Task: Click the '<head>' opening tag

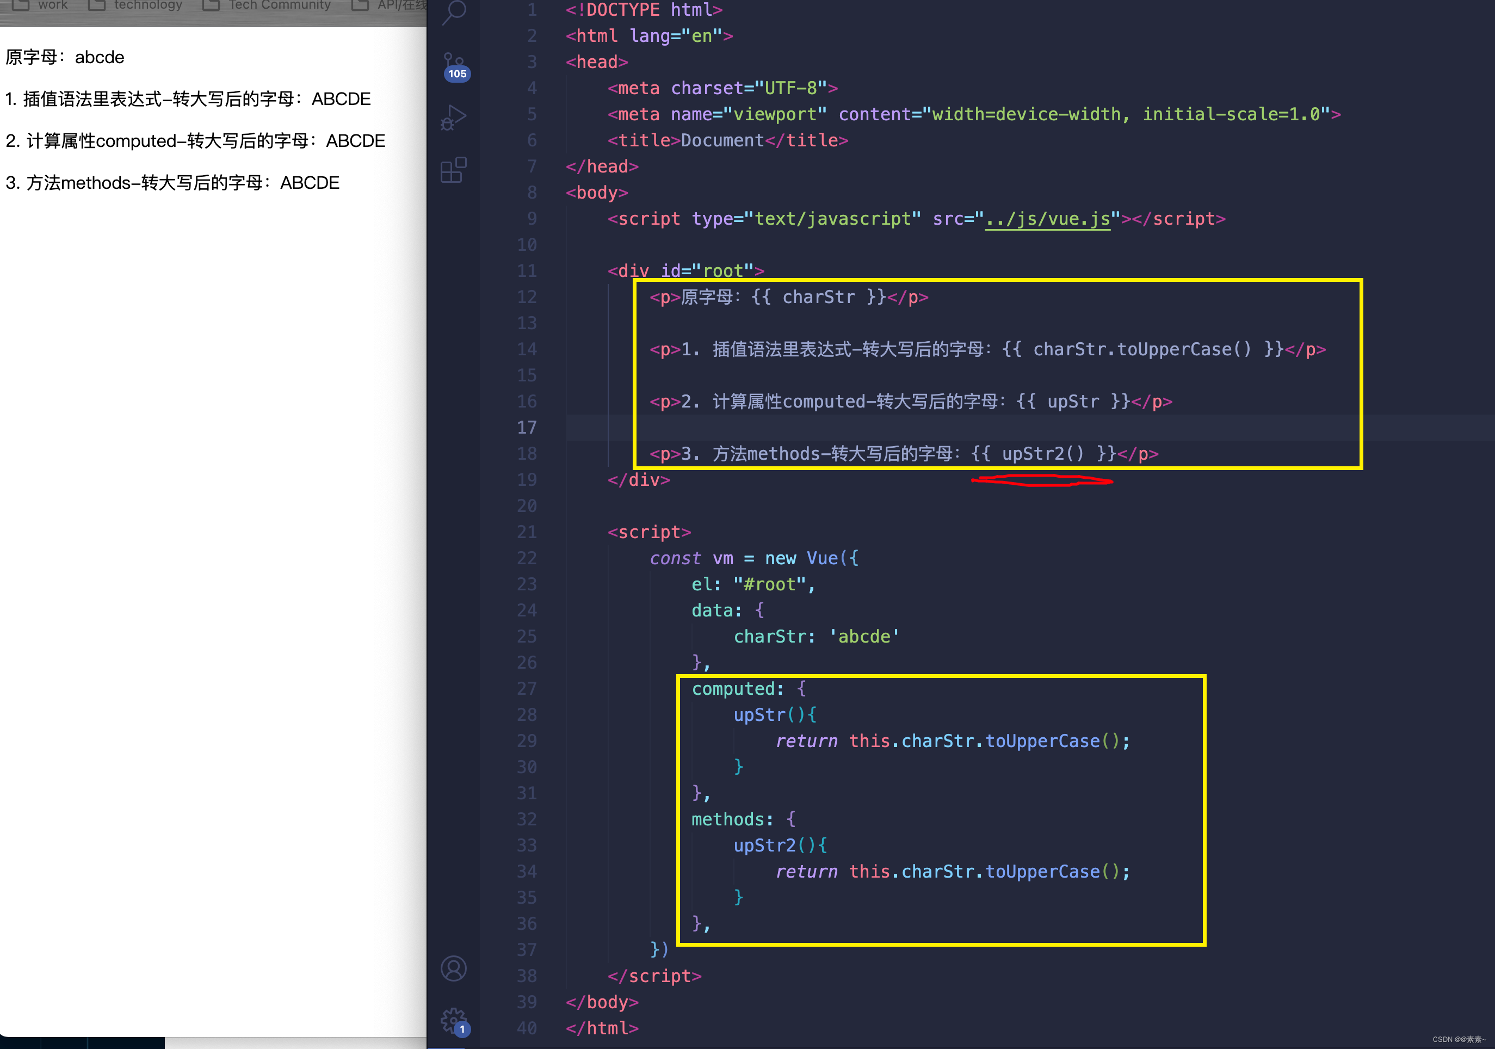Action: [597, 63]
